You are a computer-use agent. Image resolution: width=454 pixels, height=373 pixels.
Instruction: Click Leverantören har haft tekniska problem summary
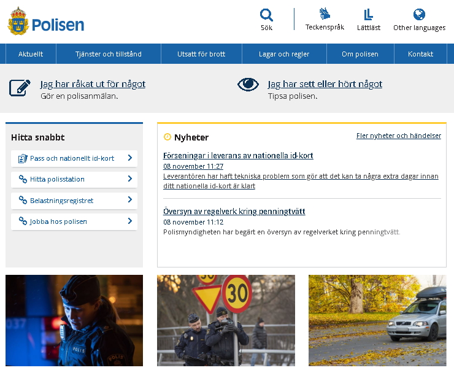click(x=301, y=181)
